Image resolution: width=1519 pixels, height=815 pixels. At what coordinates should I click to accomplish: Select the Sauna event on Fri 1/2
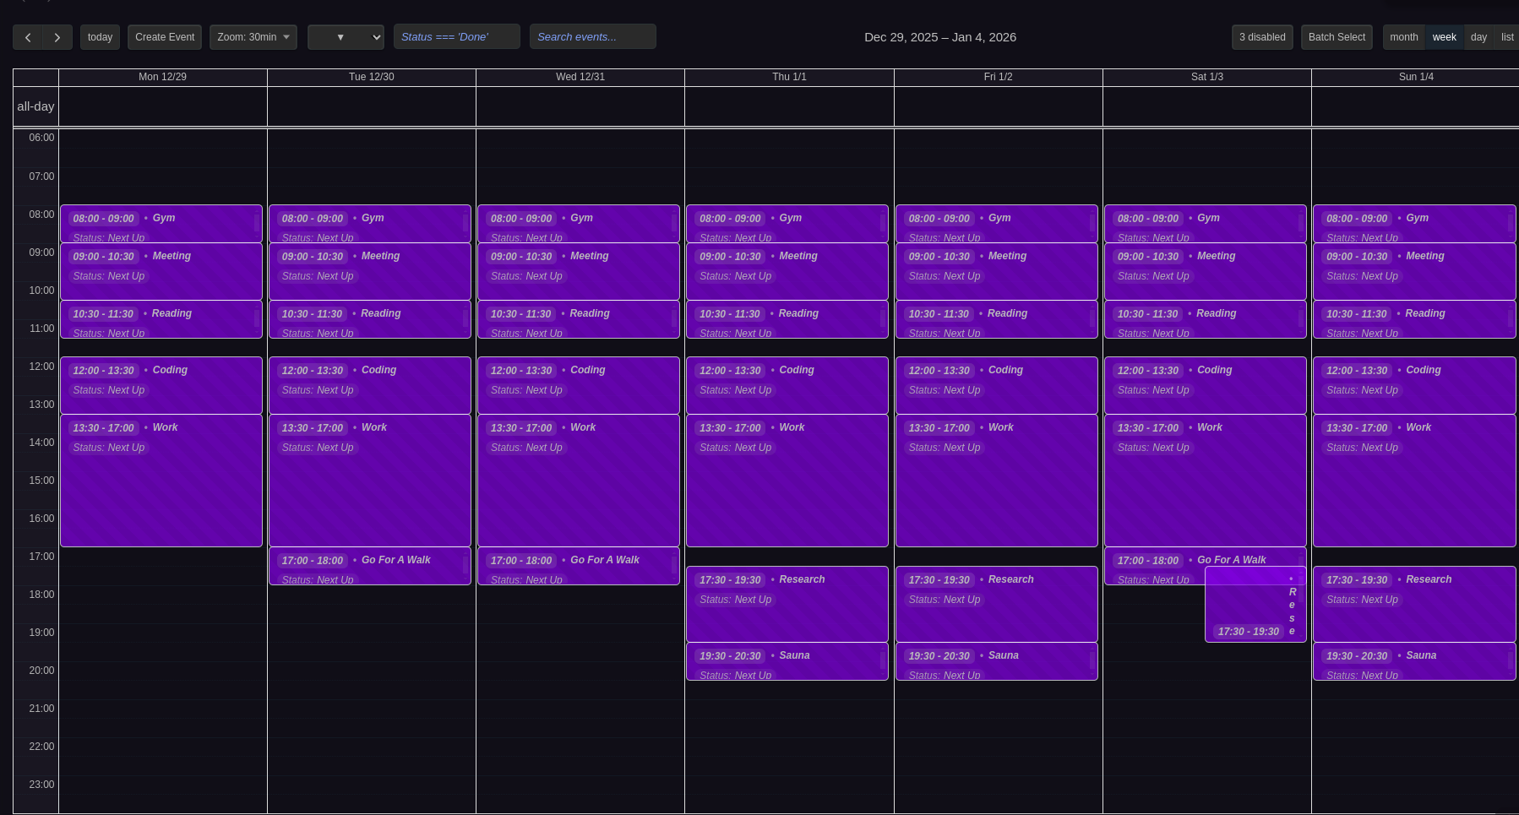point(997,661)
